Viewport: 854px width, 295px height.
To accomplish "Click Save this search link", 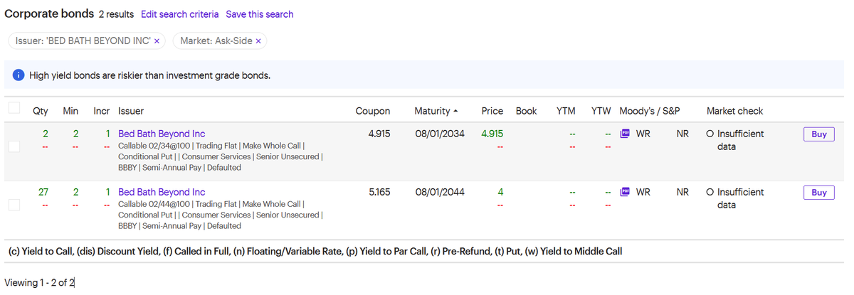I will pos(260,14).
